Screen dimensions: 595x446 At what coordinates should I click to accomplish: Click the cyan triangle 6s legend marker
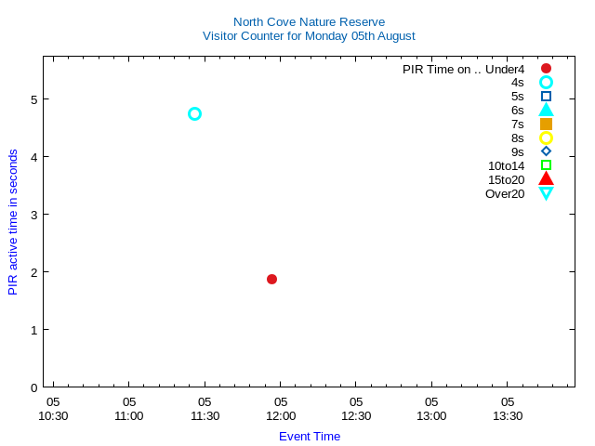546,110
